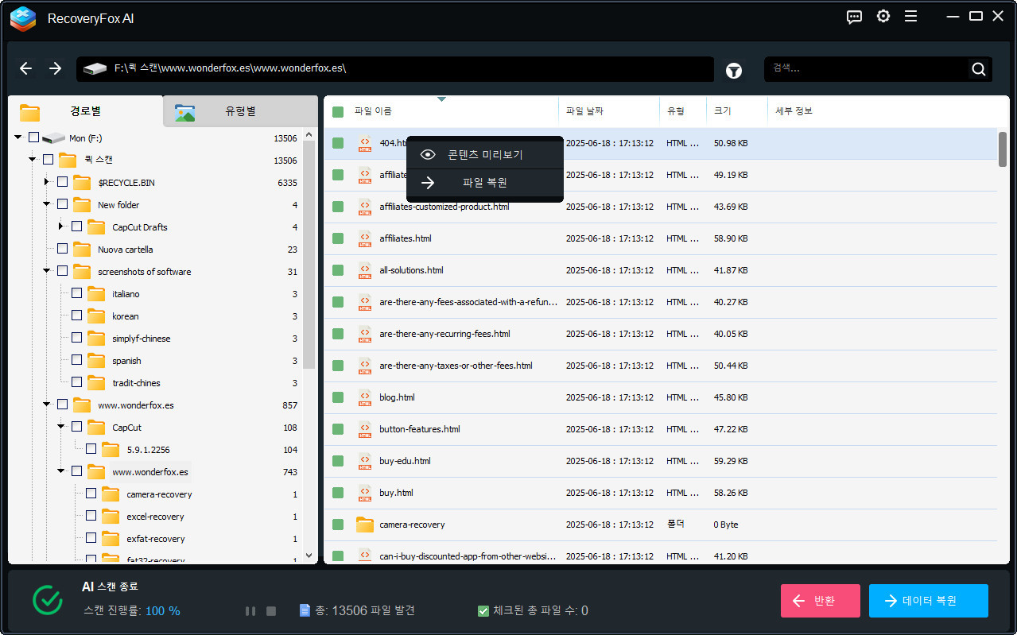Click the search magnifier icon
1017x635 pixels.
coord(979,69)
